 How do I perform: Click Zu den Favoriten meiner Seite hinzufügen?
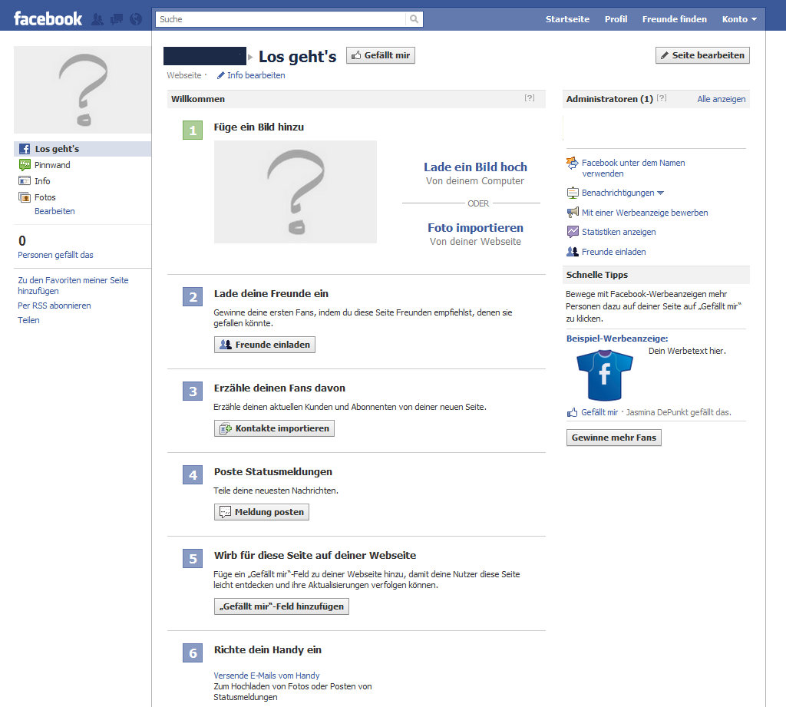coord(73,286)
